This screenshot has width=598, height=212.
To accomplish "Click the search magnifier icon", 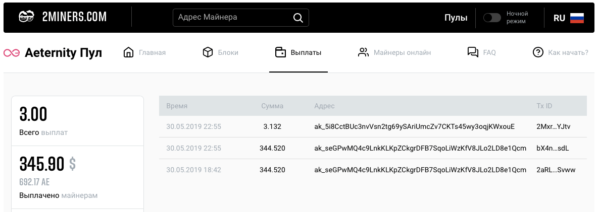I will coord(298,18).
